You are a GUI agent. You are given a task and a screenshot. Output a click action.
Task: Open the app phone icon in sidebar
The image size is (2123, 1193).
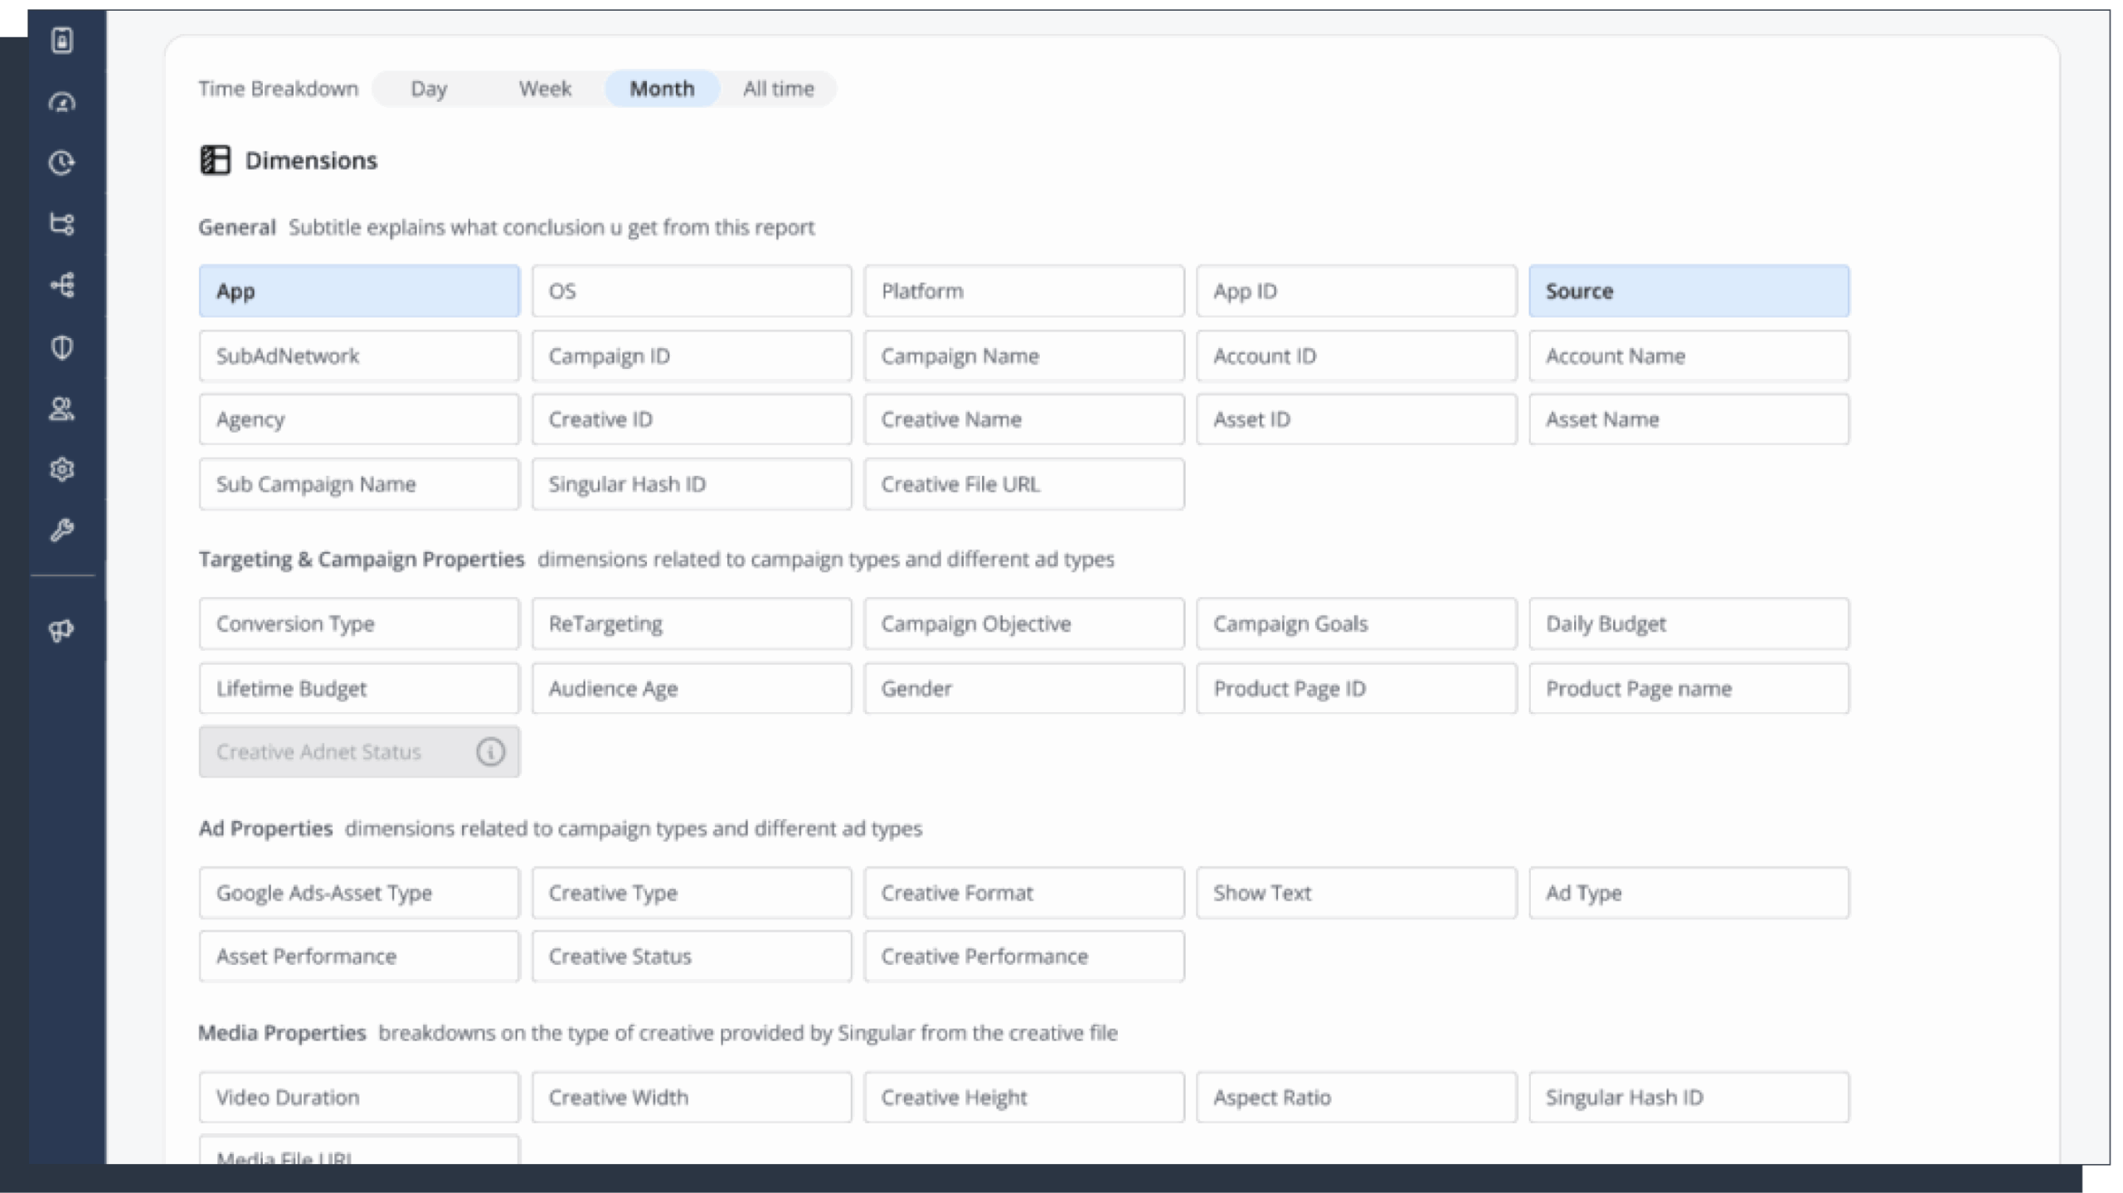[x=62, y=40]
